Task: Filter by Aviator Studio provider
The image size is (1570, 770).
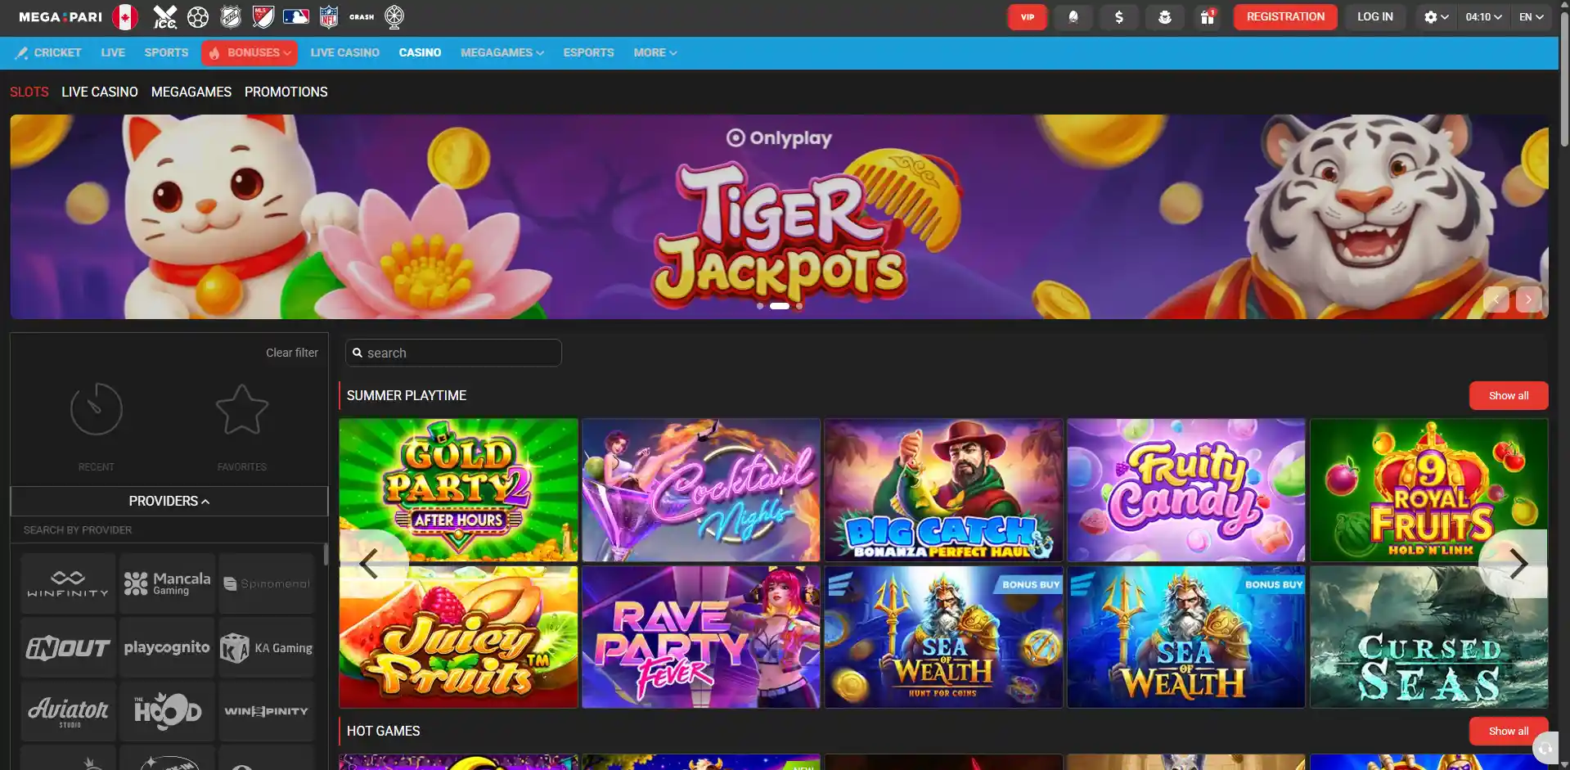Action: [68, 711]
